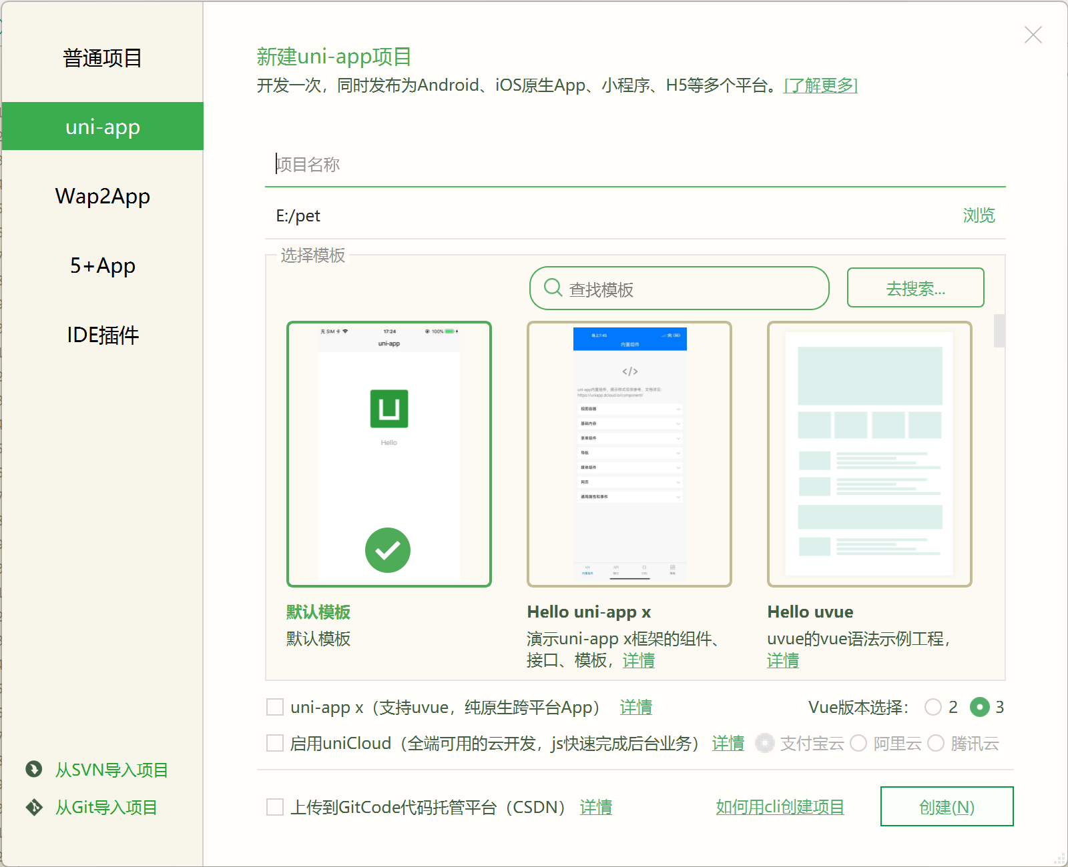Open the 了解更多 link
Screen dimensions: 1068x867
[820, 85]
